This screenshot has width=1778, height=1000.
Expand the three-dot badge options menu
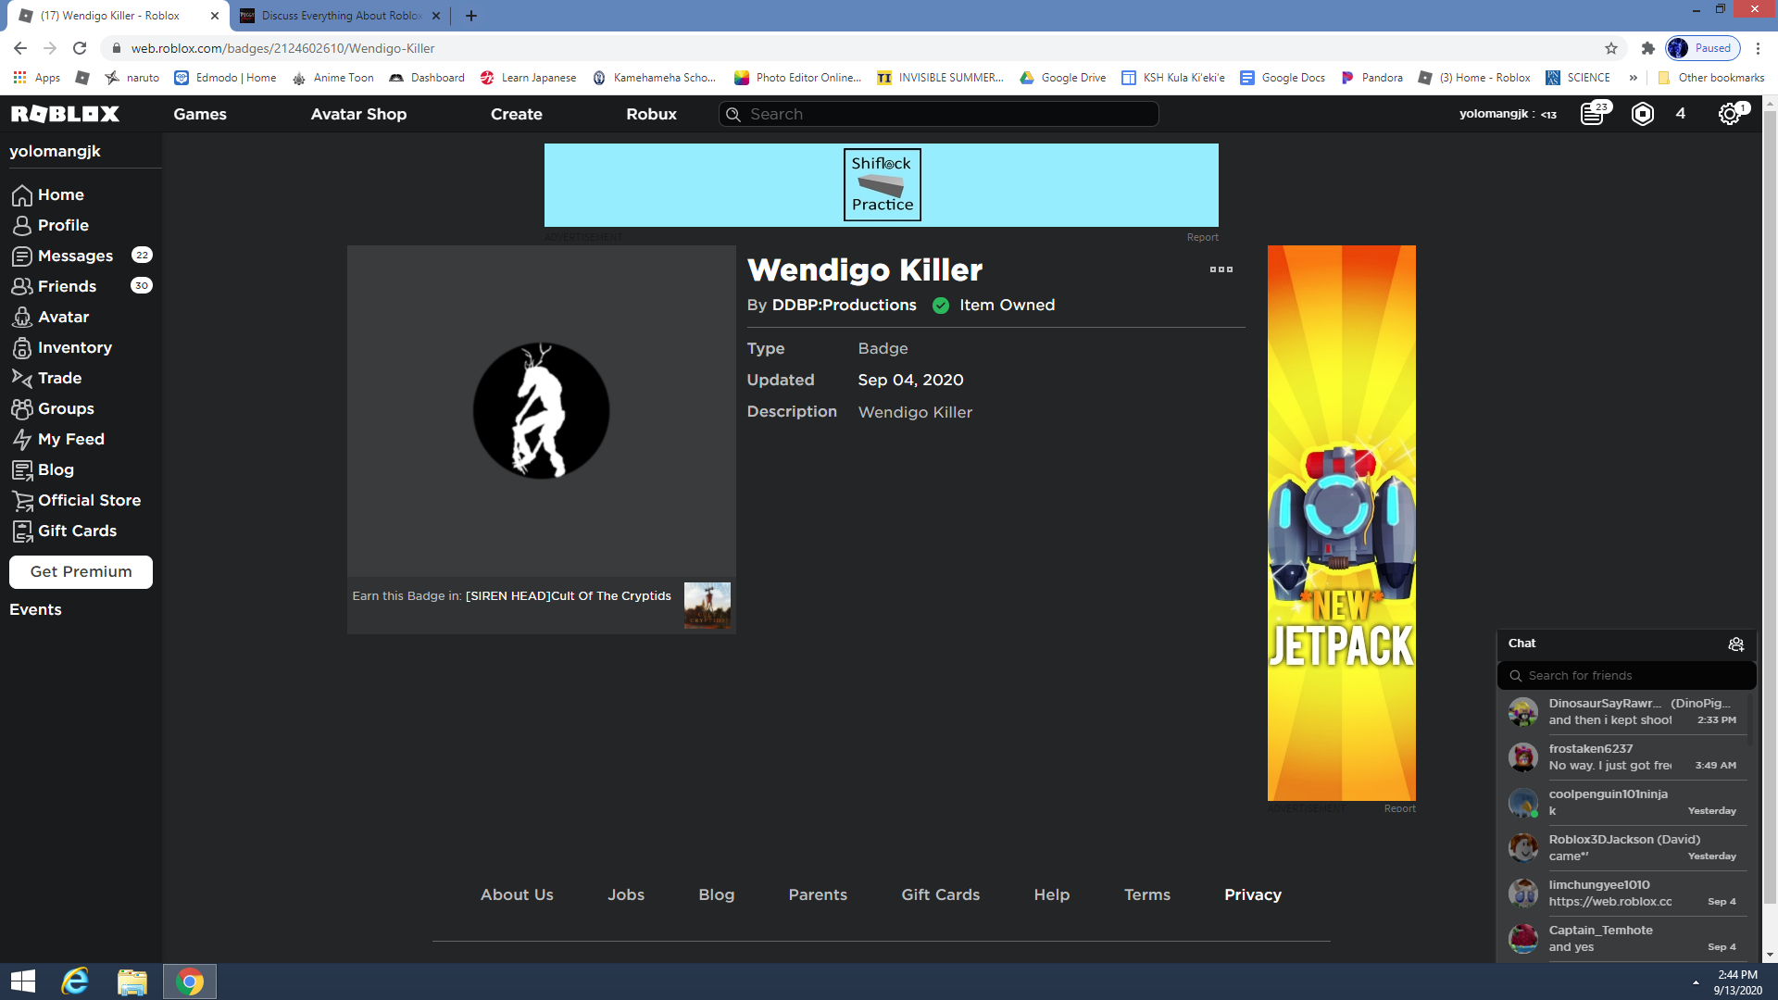coord(1221,269)
